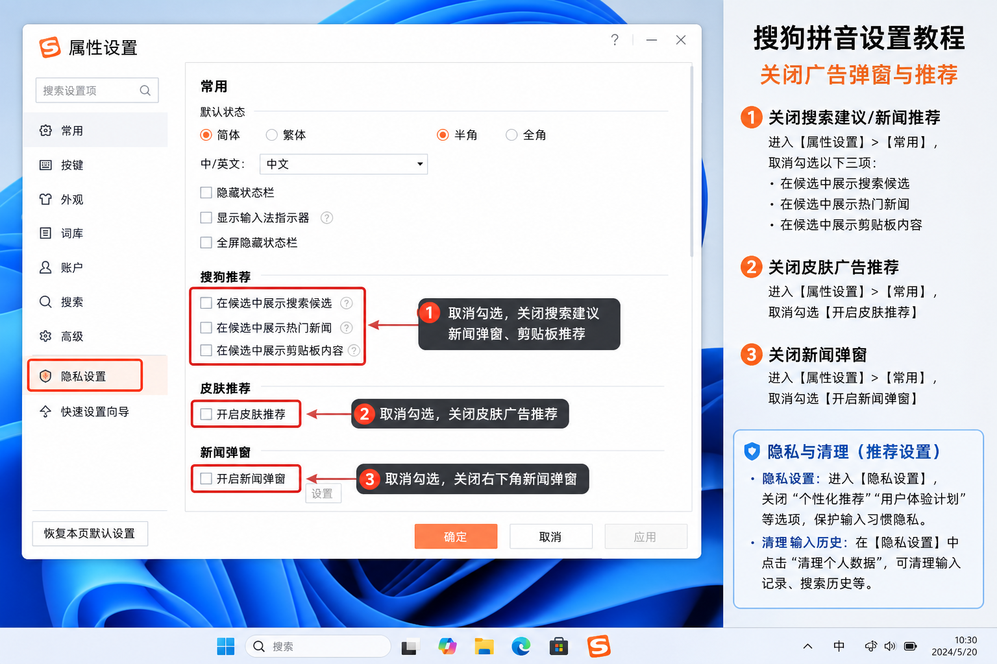This screenshot has width=997, height=664.
Task: Expand hidden system tray icons chevron
Action: [x=808, y=646]
